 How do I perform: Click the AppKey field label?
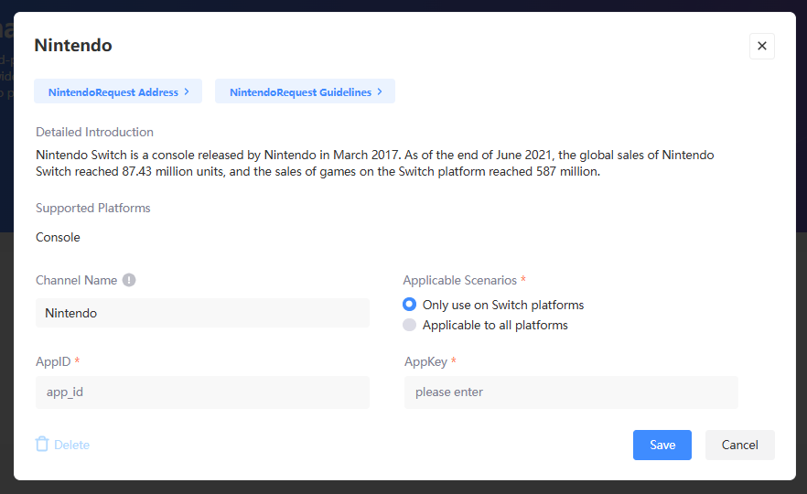425,361
